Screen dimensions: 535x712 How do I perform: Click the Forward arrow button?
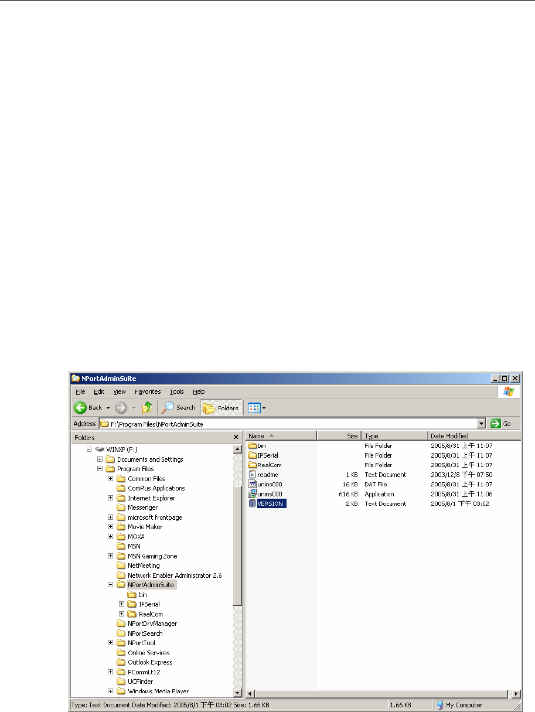120,407
